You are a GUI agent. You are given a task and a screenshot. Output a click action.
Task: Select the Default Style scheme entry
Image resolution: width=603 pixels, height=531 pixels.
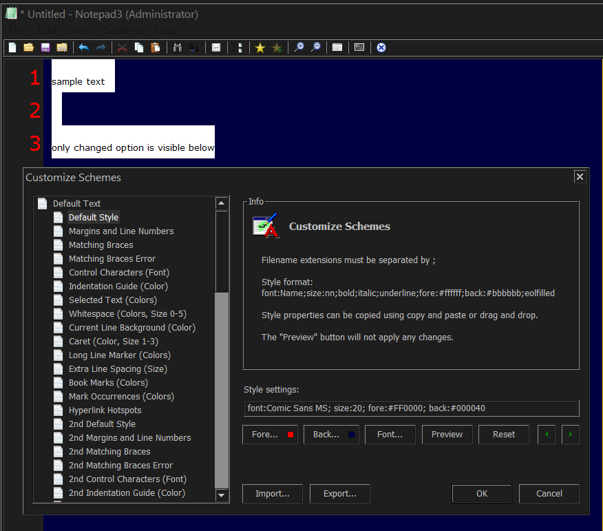[x=93, y=217]
